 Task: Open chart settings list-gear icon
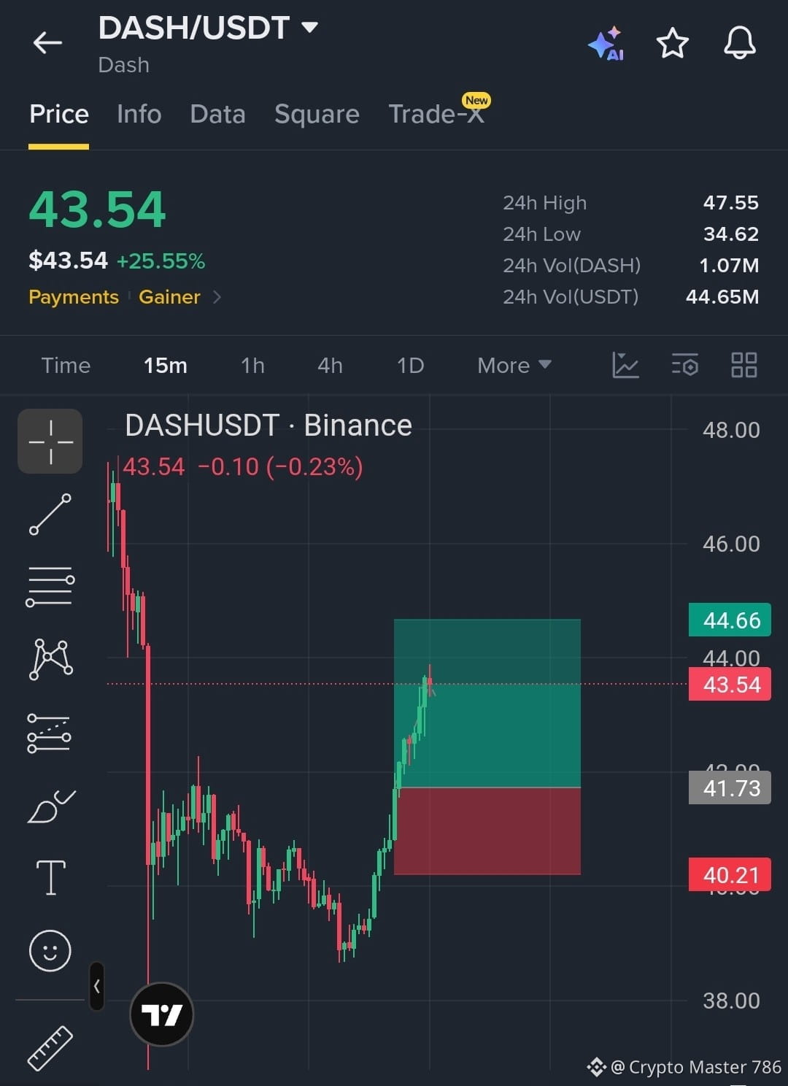point(685,365)
